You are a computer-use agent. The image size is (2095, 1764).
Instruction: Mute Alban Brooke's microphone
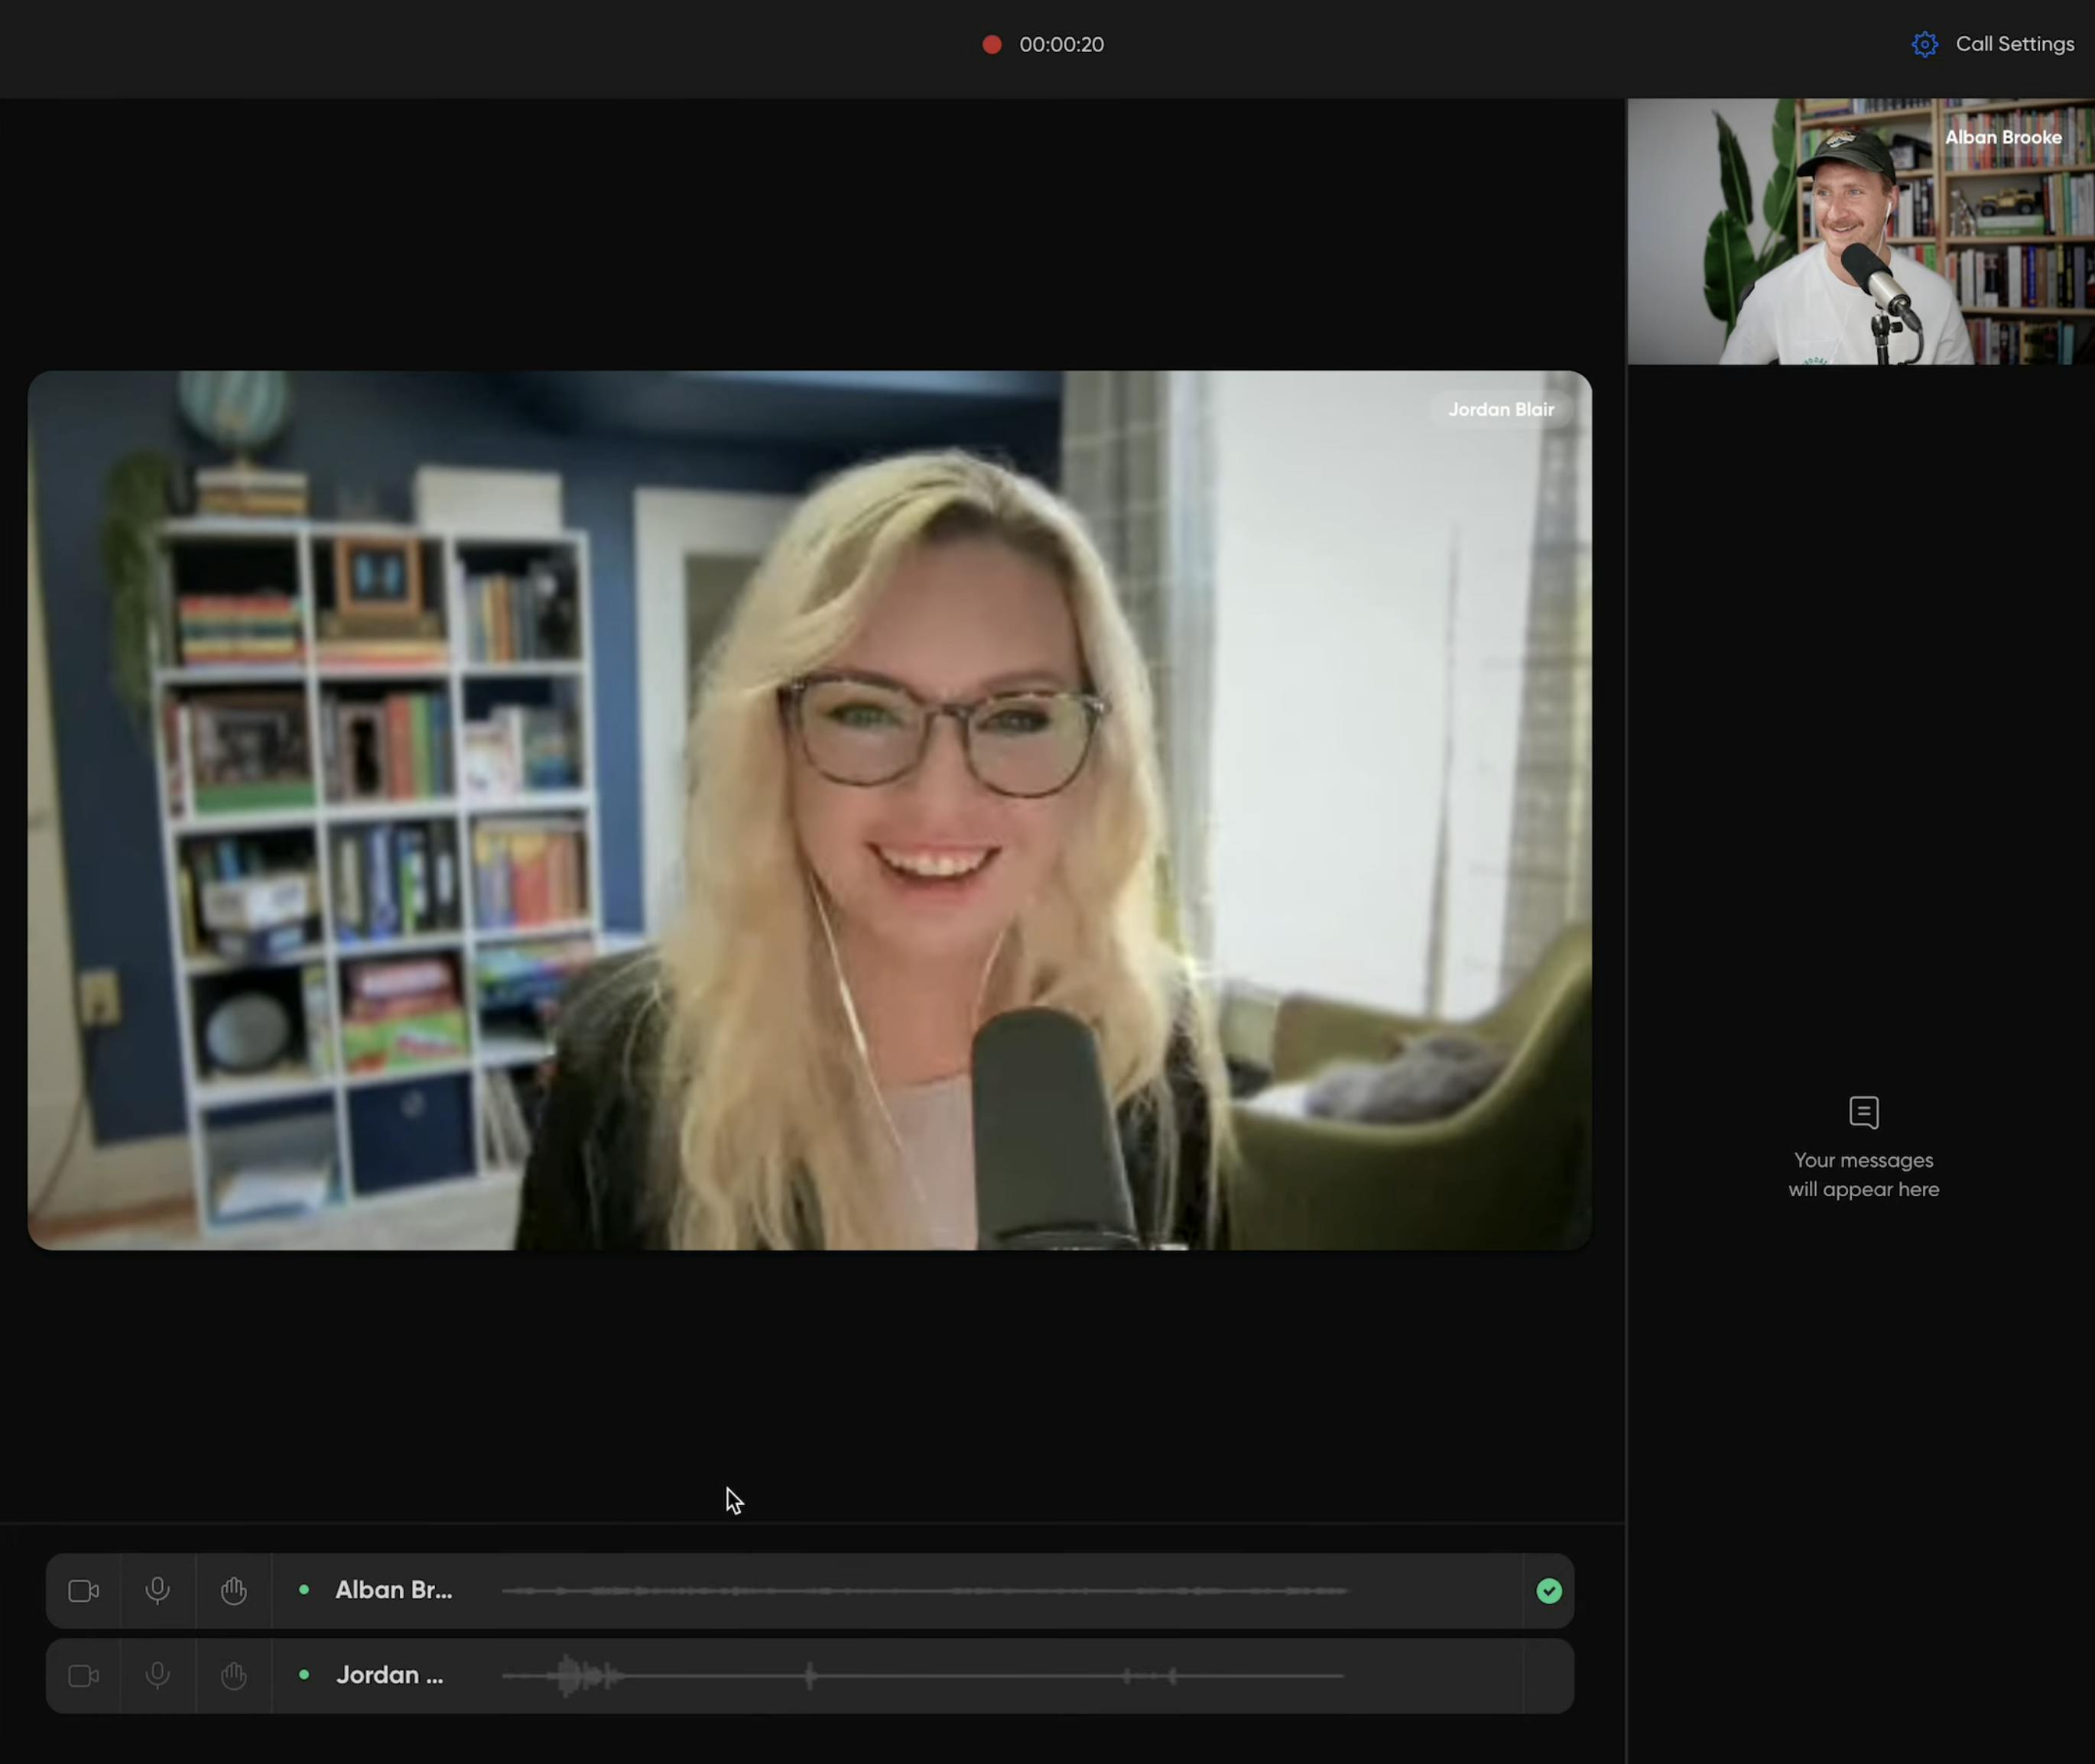pyautogui.click(x=158, y=1590)
